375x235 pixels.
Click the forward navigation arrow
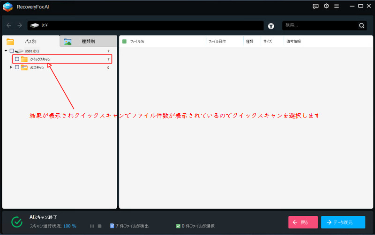click(x=20, y=25)
